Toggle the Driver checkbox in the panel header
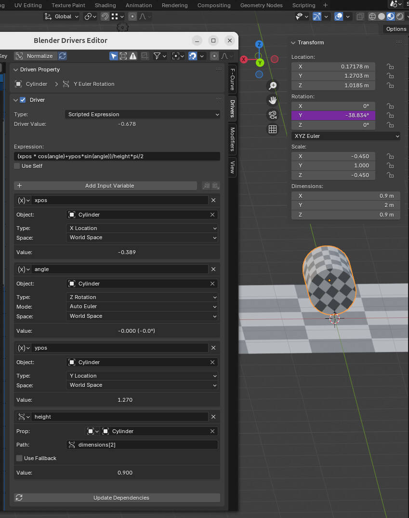 click(x=22, y=100)
